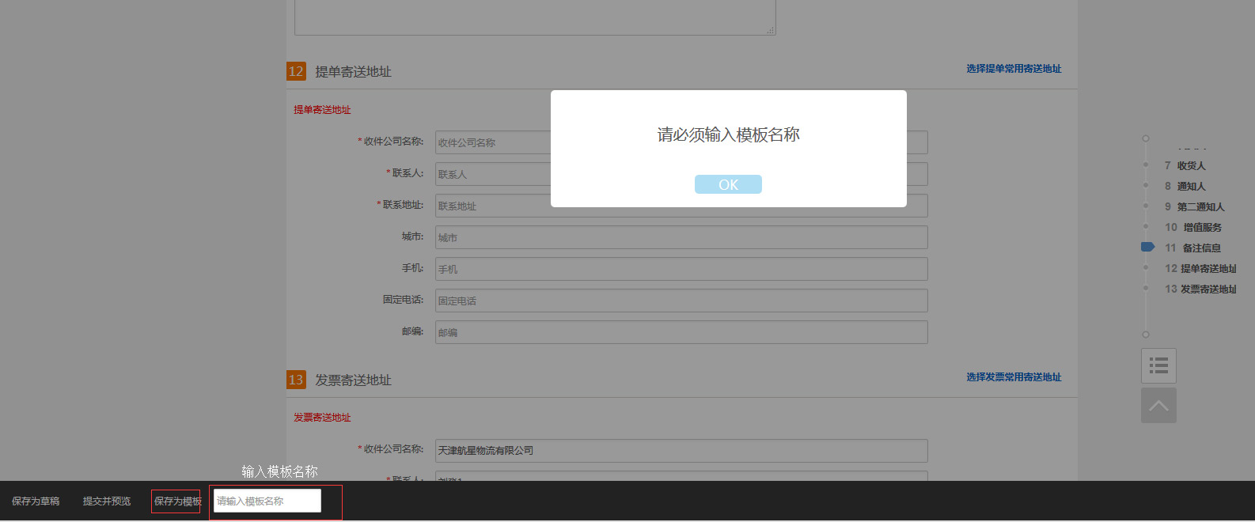Click the 邮编 input field
The image size is (1255, 522).
point(681,332)
